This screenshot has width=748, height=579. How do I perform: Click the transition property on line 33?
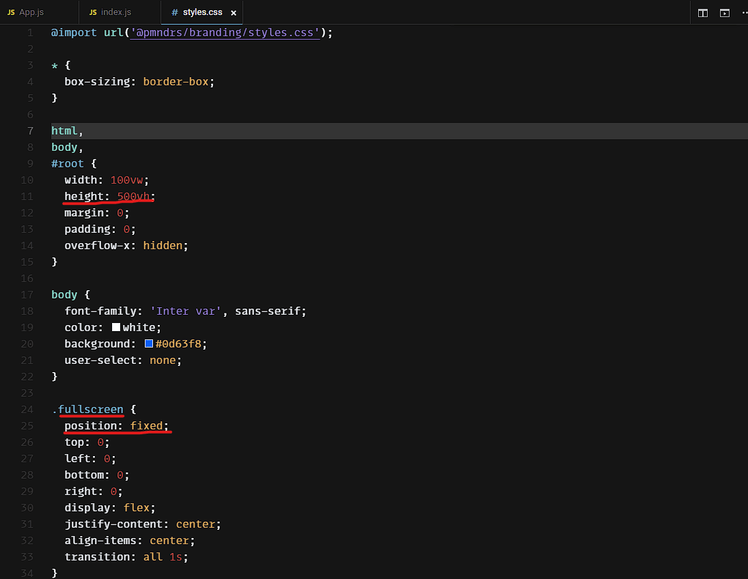100,557
